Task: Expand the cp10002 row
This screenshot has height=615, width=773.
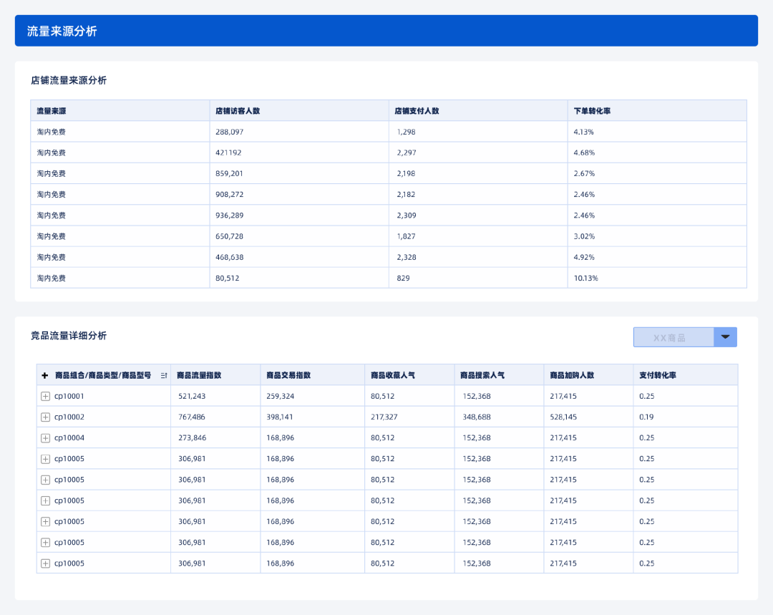Action: click(45, 417)
